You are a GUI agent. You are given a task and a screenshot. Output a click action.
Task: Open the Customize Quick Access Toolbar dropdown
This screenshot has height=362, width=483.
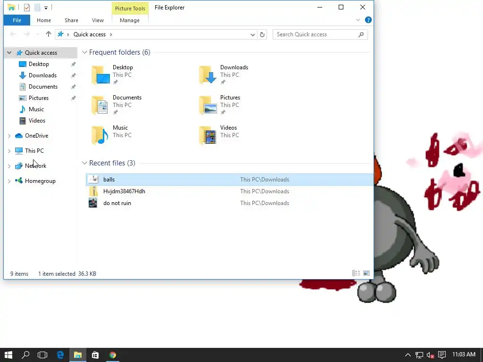[x=46, y=8]
